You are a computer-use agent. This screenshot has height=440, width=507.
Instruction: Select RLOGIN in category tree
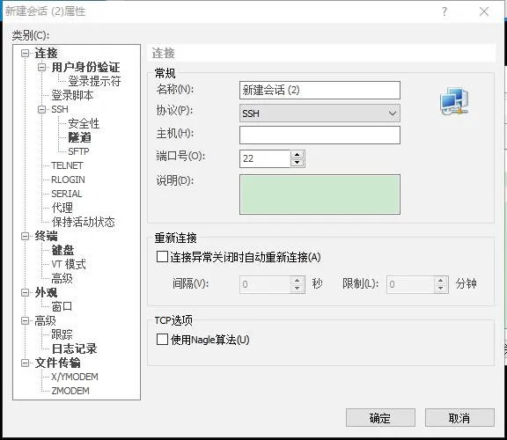[x=69, y=180]
